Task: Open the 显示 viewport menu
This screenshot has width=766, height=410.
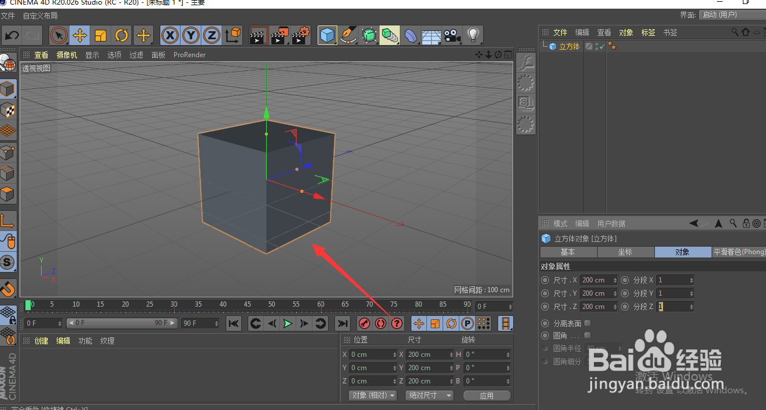Action: [x=92, y=55]
